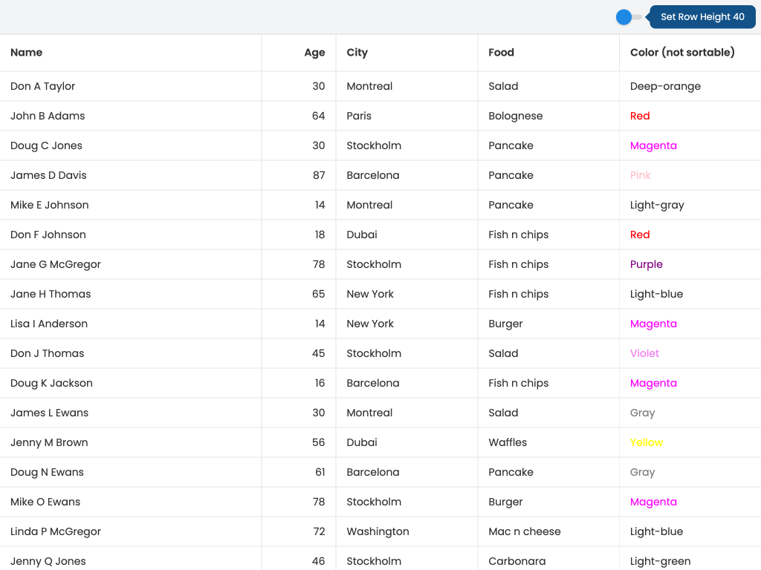
Task: Click the Color (not sortable) header
Action: point(682,53)
